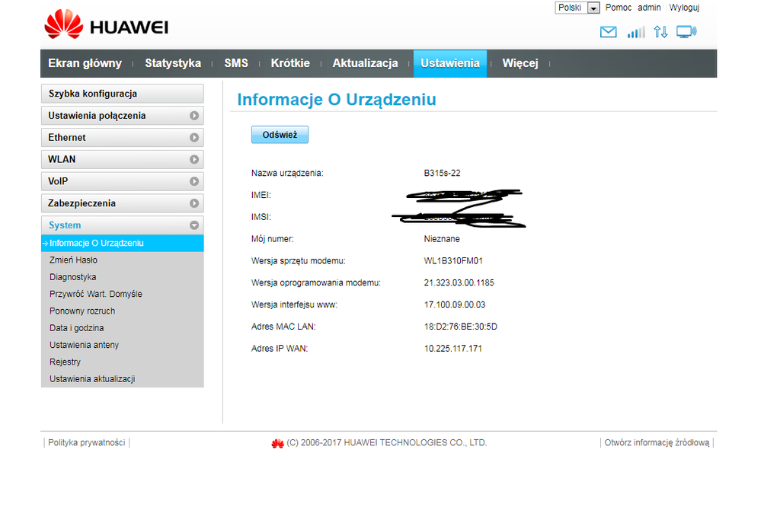Click the Huawei copyright notice text
761x507 pixels.
coord(386,442)
